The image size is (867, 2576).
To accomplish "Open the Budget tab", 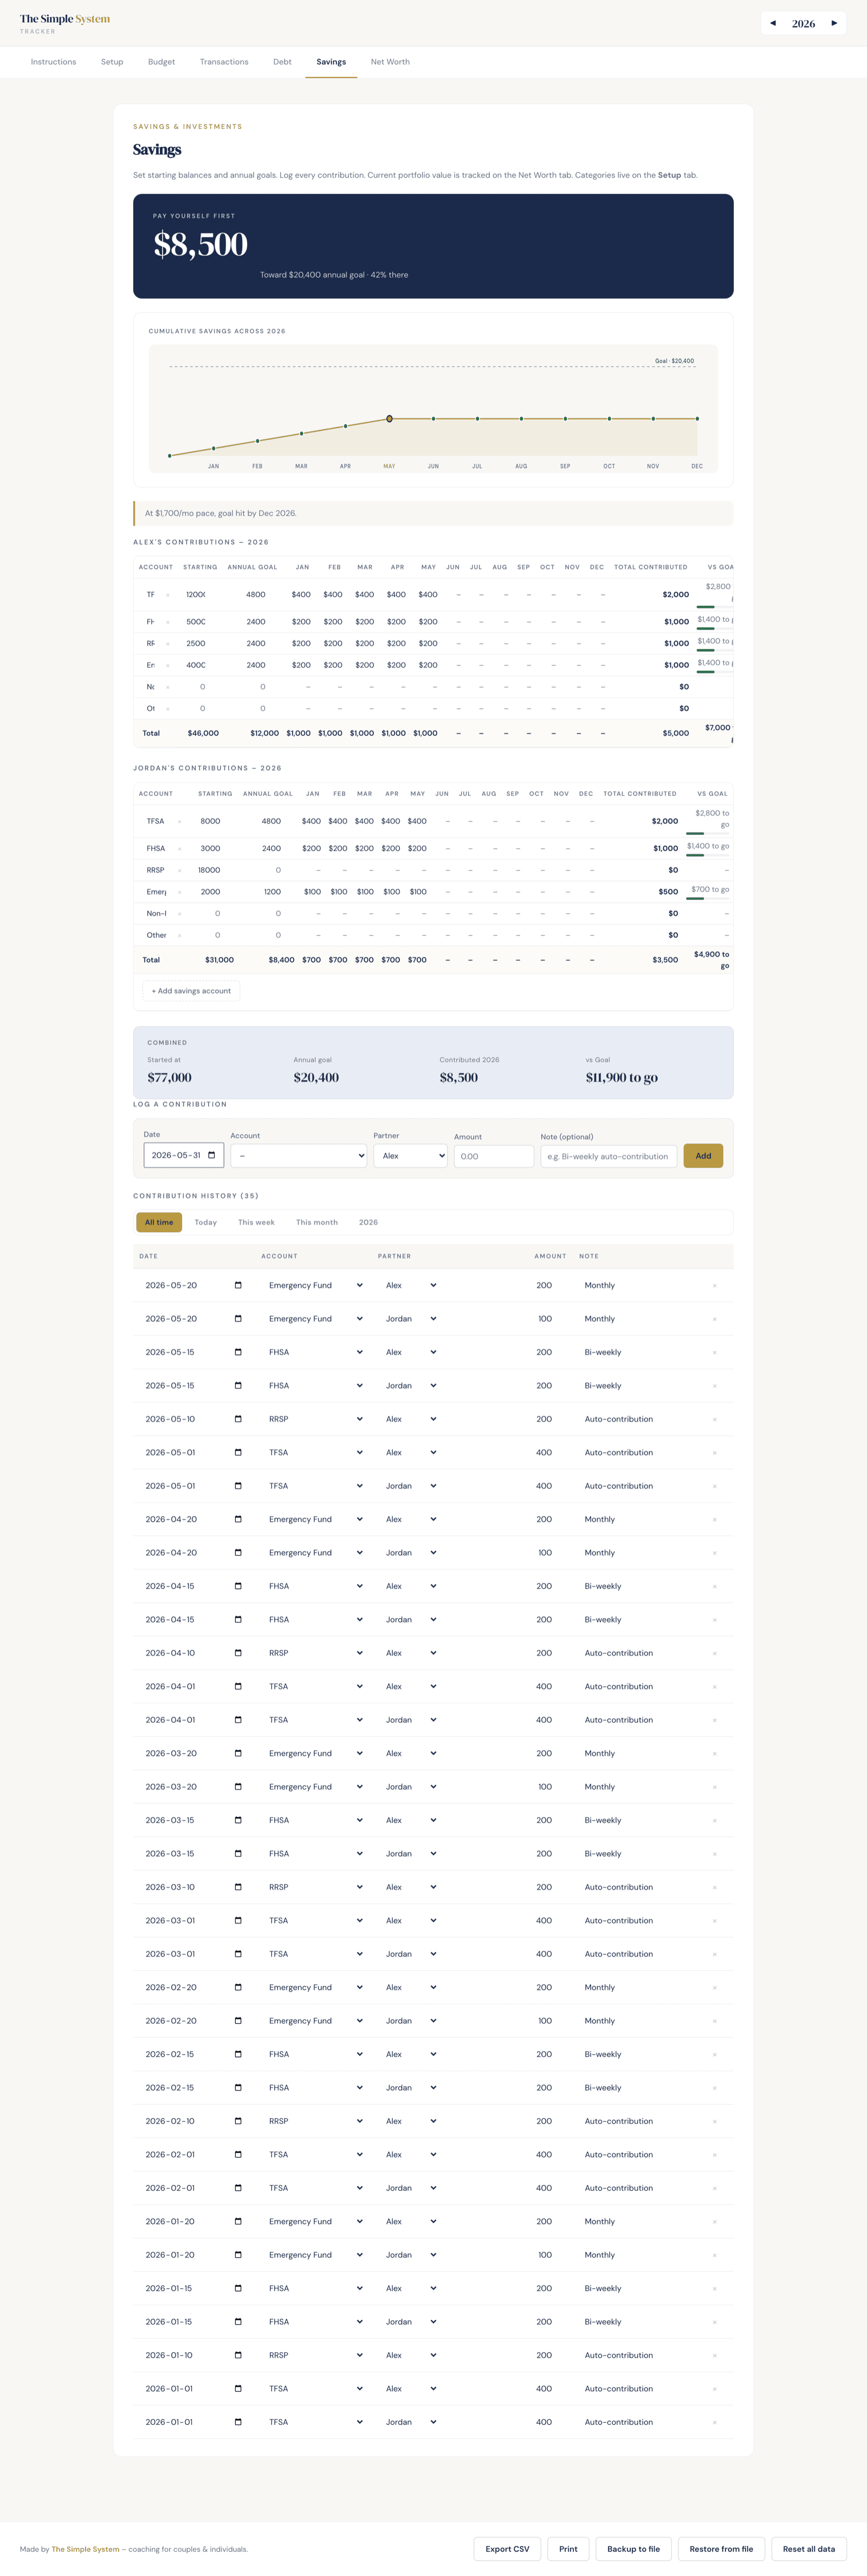I will [x=161, y=62].
